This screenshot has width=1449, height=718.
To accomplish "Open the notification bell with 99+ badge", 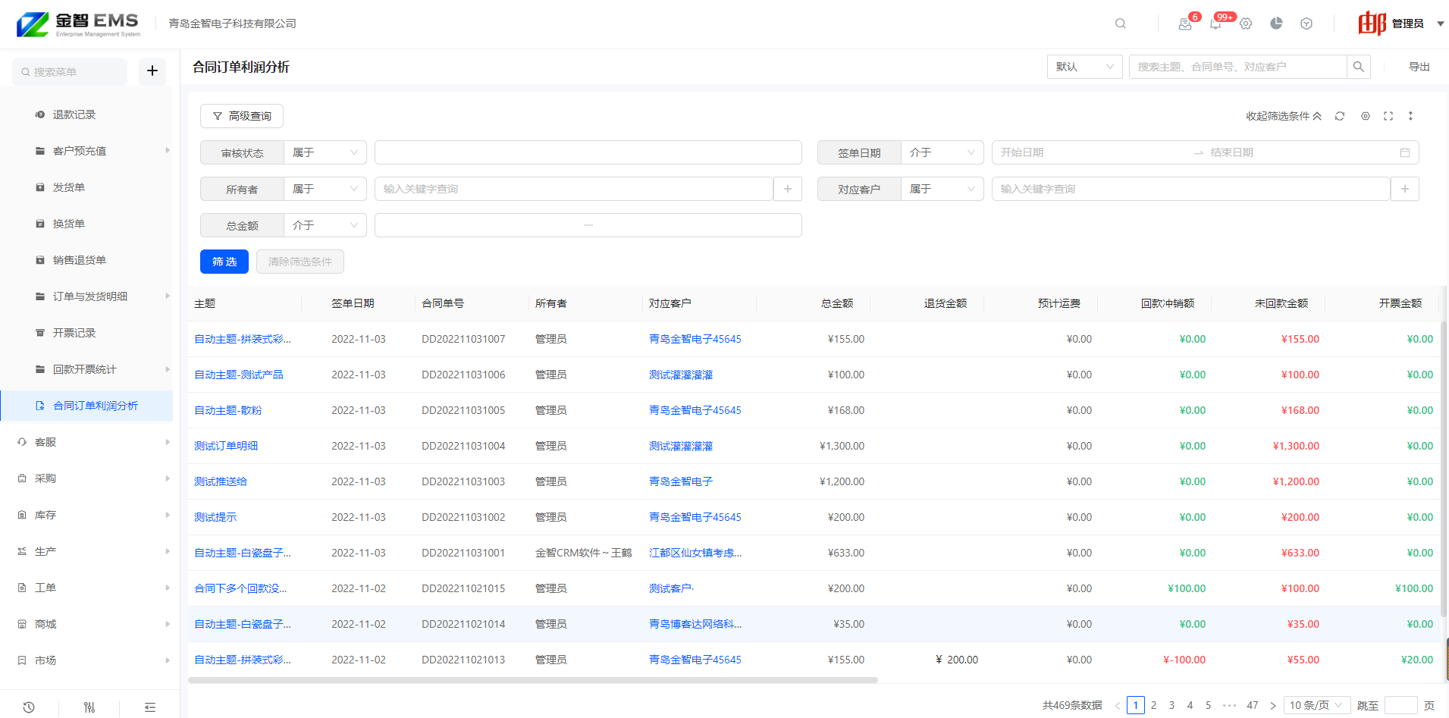I will tap(1215, 24).
